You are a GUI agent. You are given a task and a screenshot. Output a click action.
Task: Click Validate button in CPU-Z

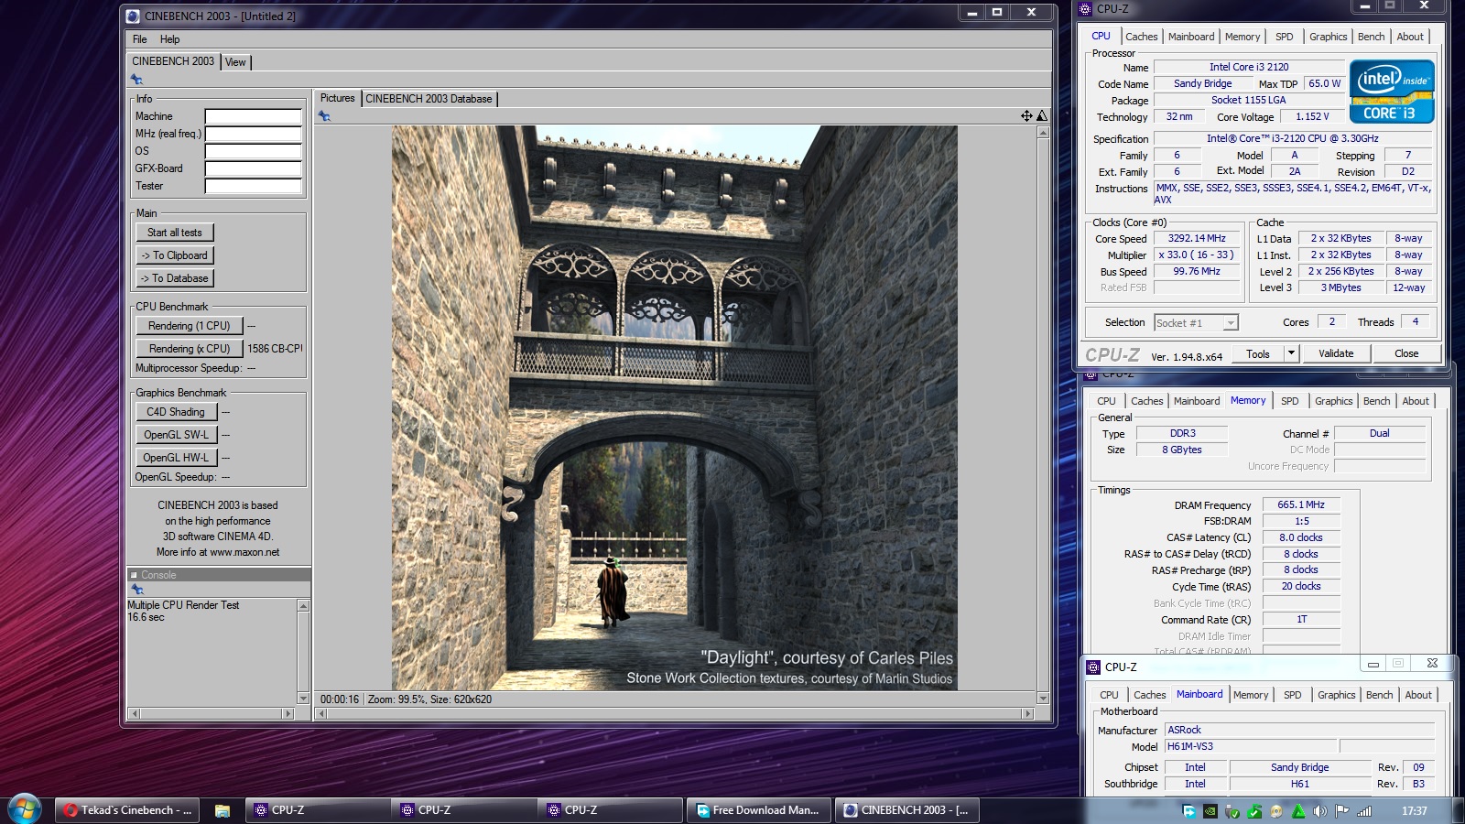click(1336, 353)
